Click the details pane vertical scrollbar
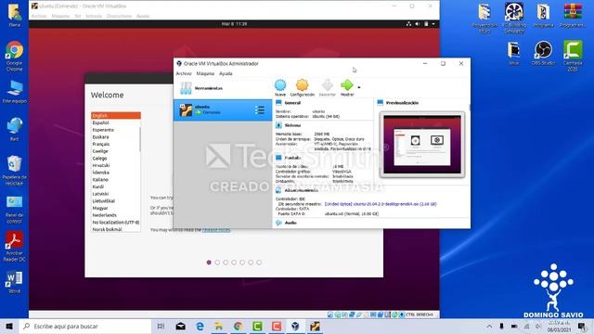The height and width of the screenshot is (334, 594). coord(470,108)
